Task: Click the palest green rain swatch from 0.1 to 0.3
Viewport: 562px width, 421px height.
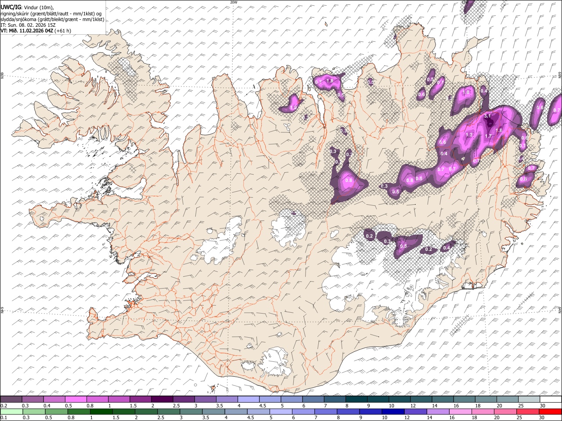Action: click(x=12, y=411)
